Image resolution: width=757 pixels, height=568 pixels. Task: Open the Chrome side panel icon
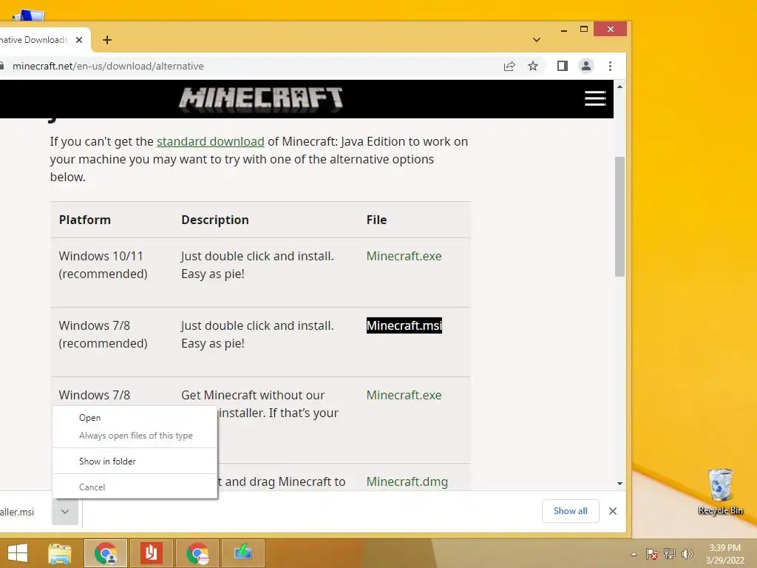pos(562,66)
